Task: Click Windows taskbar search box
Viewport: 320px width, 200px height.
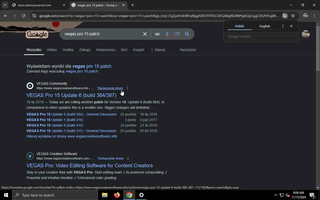Action: point(55,195)
